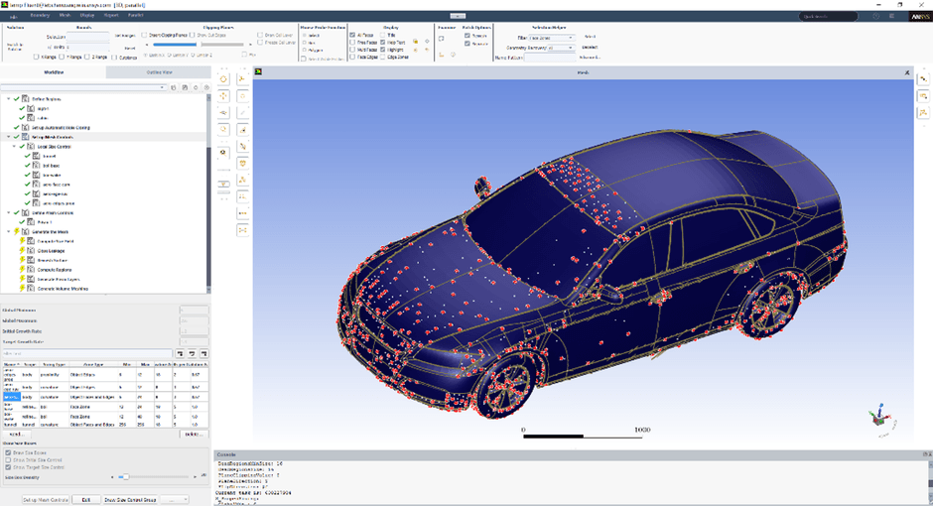Enable the Free Faces display checkbox
This screenshot has height=506, width=933.
click(352, 42)
